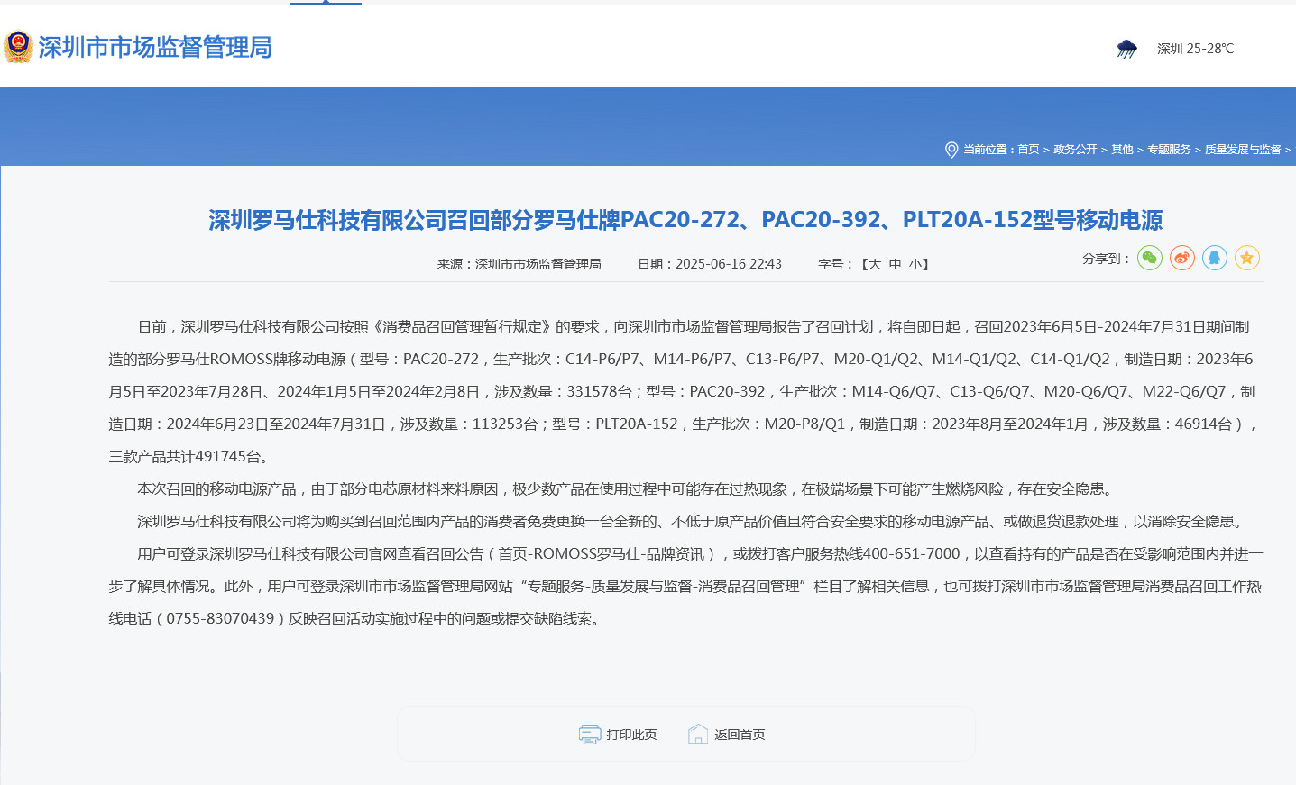
Task: Click the house icon for home
Action: coord(698,735)
